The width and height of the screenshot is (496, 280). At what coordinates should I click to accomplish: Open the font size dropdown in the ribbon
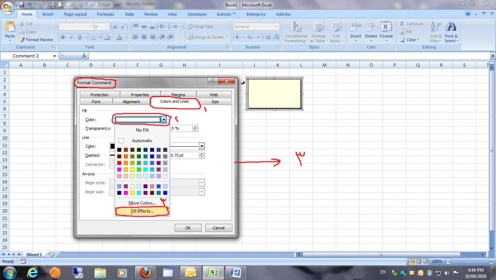[107, 27]
